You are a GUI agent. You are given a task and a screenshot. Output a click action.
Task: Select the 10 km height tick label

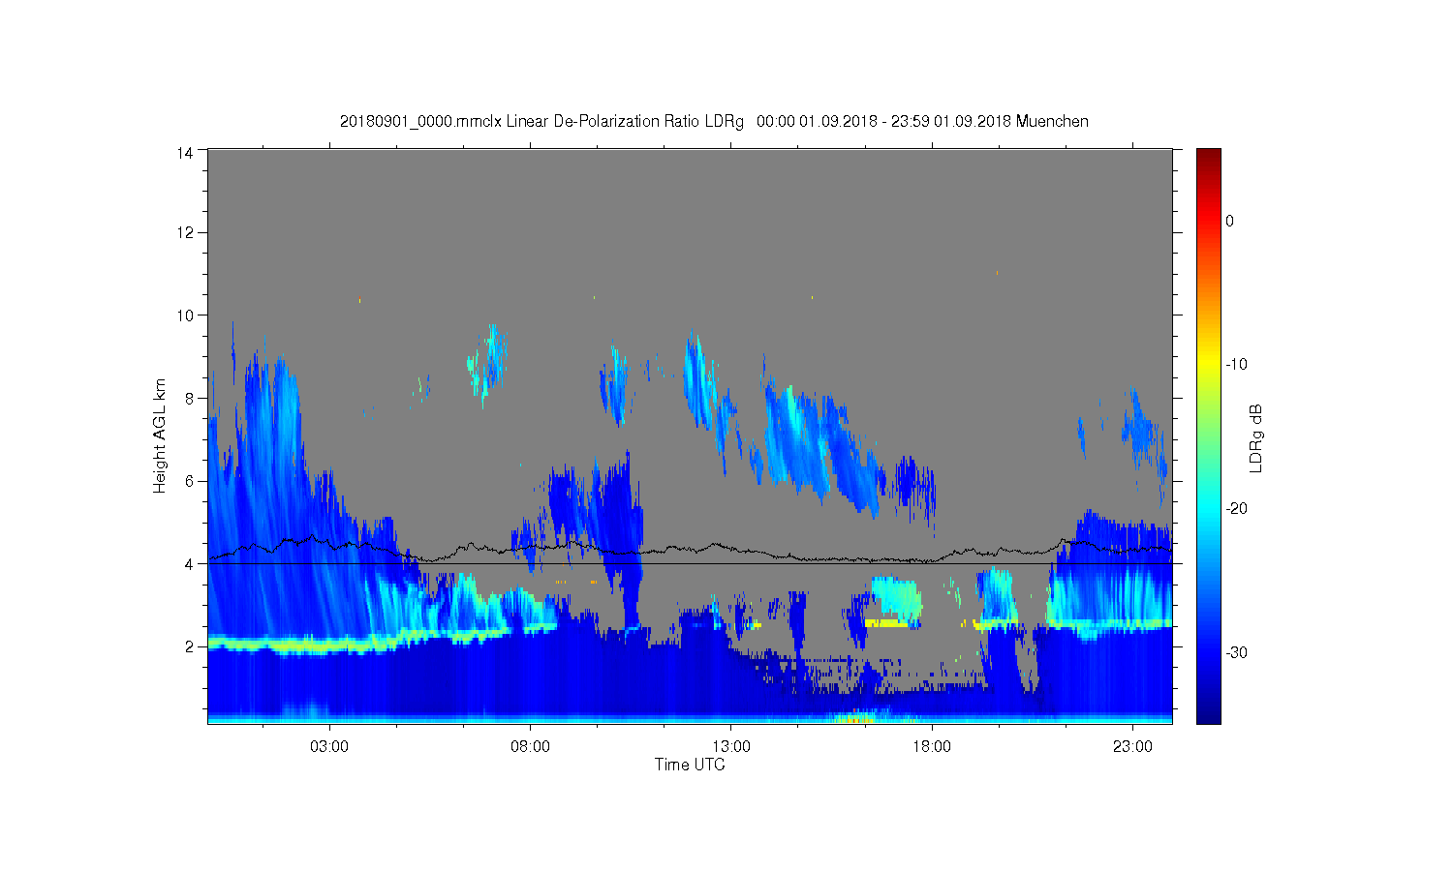(185, 315)
